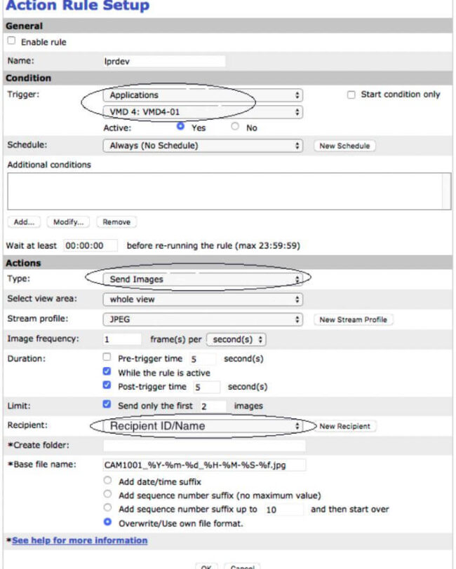
Task: Uncheck 'While the rule is active'
Action: coord(107,371)
